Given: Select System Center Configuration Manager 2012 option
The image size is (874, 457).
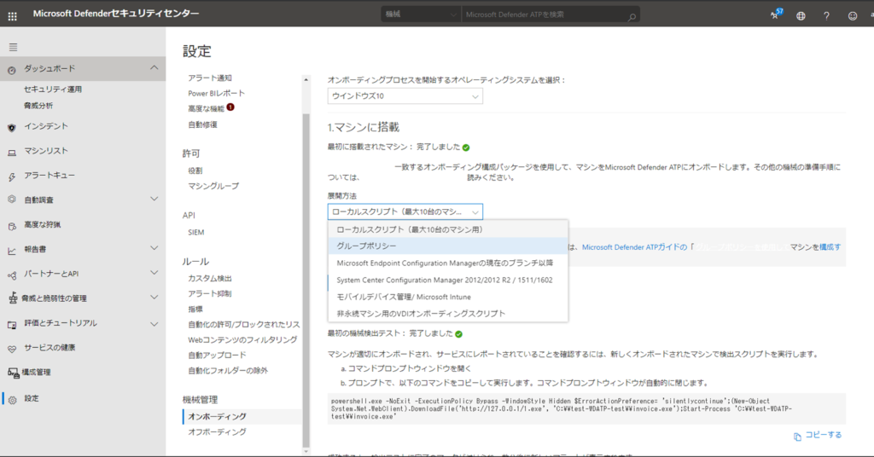Looking at the screenshot, I should [448, 280].
